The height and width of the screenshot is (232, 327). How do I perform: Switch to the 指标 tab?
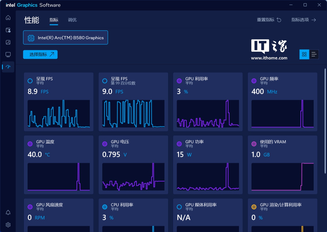[54, 20]
